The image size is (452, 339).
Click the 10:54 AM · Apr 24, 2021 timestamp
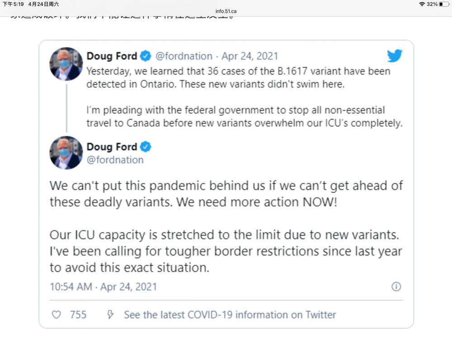(x=103, y=287)
